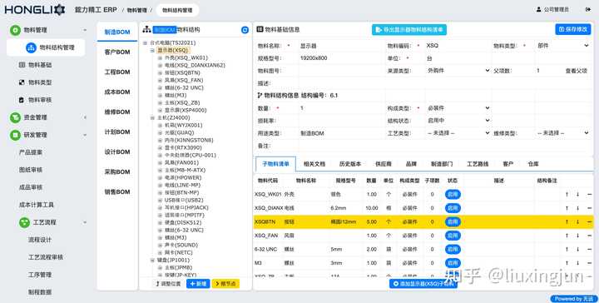Click the 添加显示器(XSQ)子物料 button
This screenshot has height=303, width=599.
pos(423,284)
